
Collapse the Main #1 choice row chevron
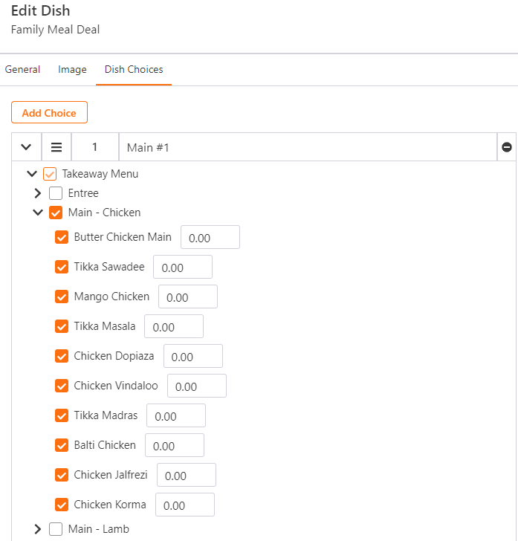(26, 147)
